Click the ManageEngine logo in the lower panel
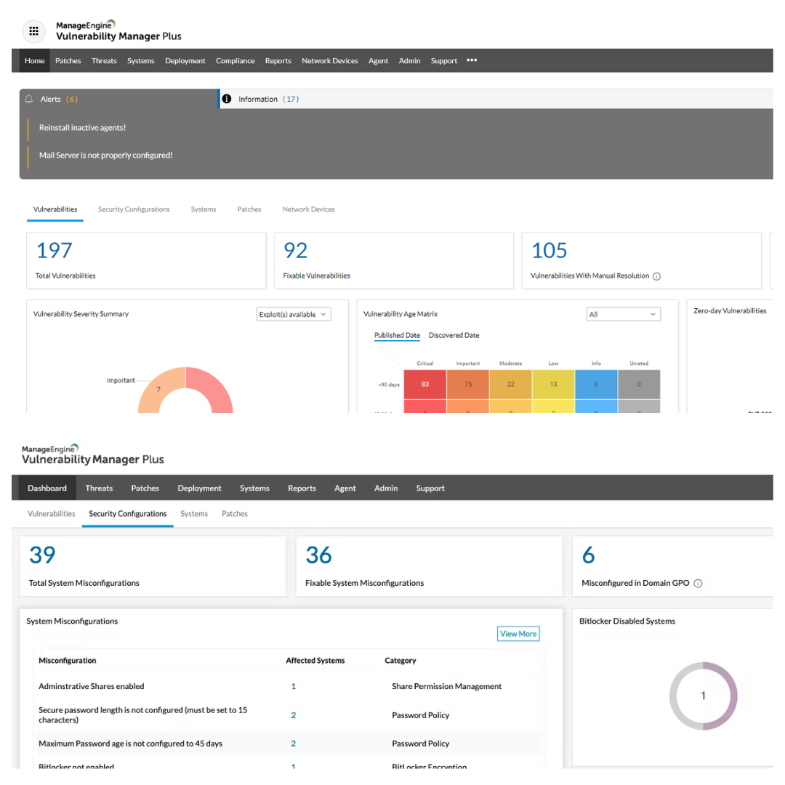The height and width of the screenshot is (785, 785). [x=49, y=450]
